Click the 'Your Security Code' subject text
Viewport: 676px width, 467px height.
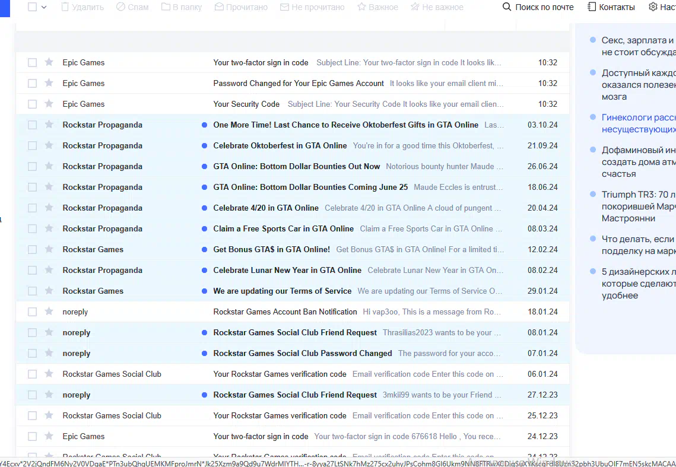pos(246,104)
